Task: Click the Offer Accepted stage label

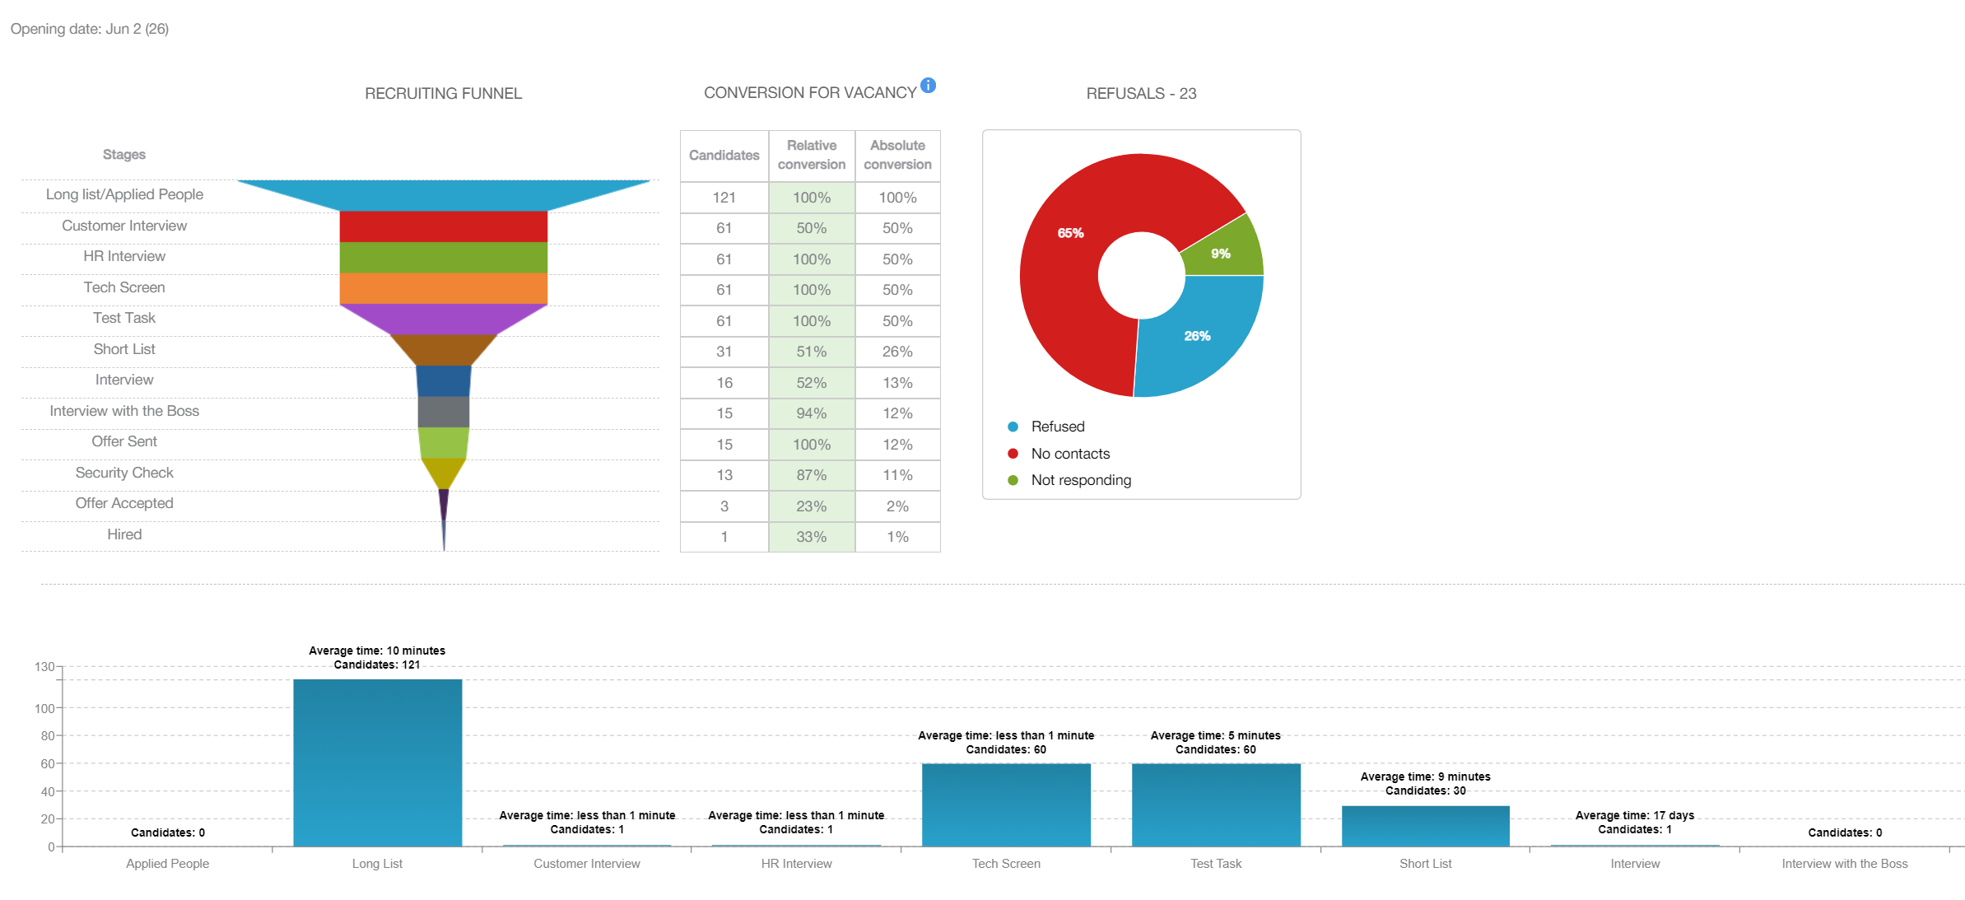Action: tap(124, 503)
